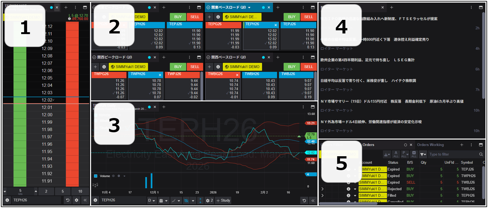
Task: Open the gear settings in the depth trader panel
Action: pyautogui.click(x=76, y=200)
